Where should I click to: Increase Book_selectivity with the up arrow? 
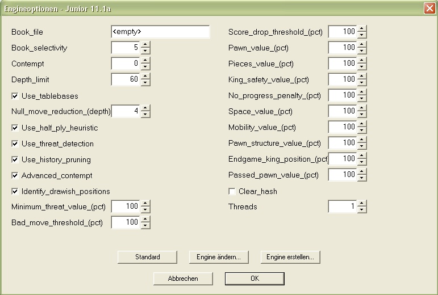[145, 44]
